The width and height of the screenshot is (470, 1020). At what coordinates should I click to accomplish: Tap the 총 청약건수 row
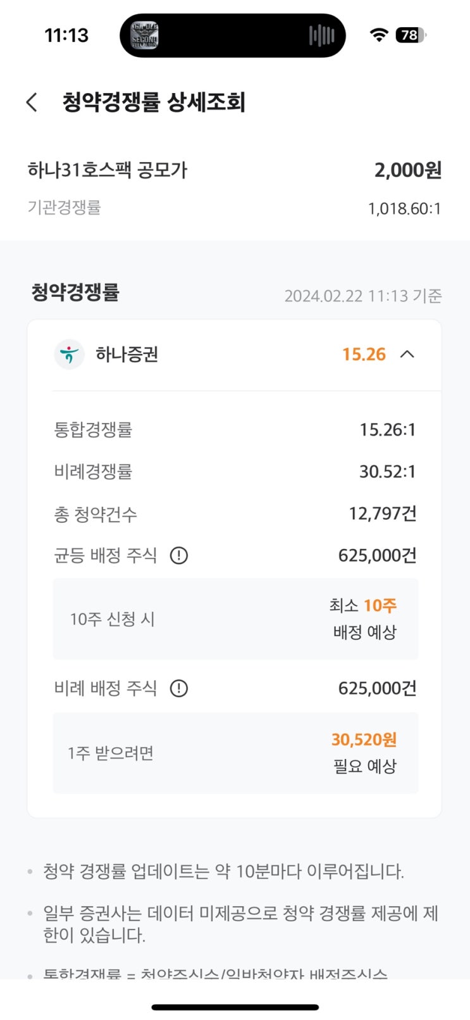235,514
